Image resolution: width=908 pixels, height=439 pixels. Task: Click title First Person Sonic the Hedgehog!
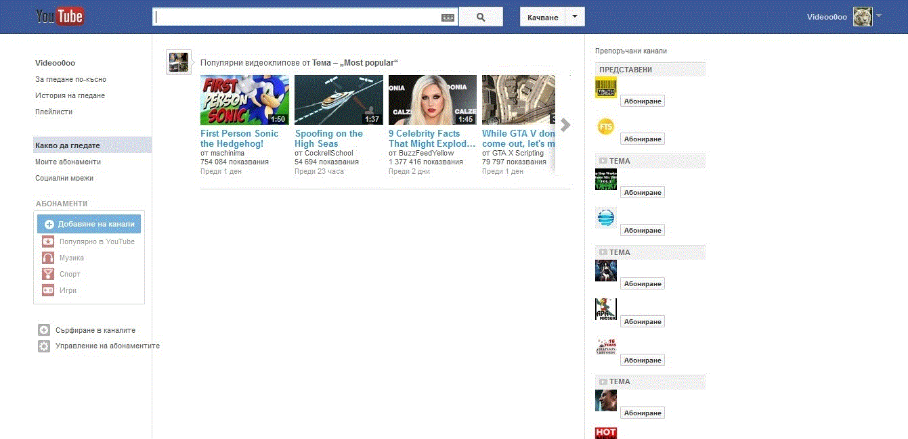pyautogui.click(x=239, y=139)
